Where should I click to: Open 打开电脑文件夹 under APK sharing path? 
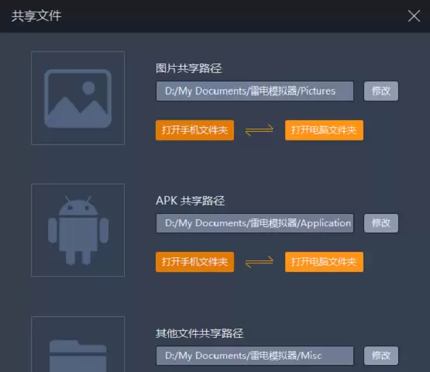point(324,262)
